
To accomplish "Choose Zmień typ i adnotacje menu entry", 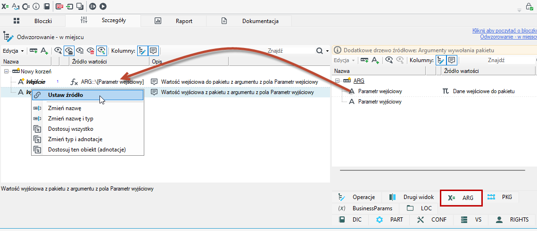I will click(x=88, y=139).
